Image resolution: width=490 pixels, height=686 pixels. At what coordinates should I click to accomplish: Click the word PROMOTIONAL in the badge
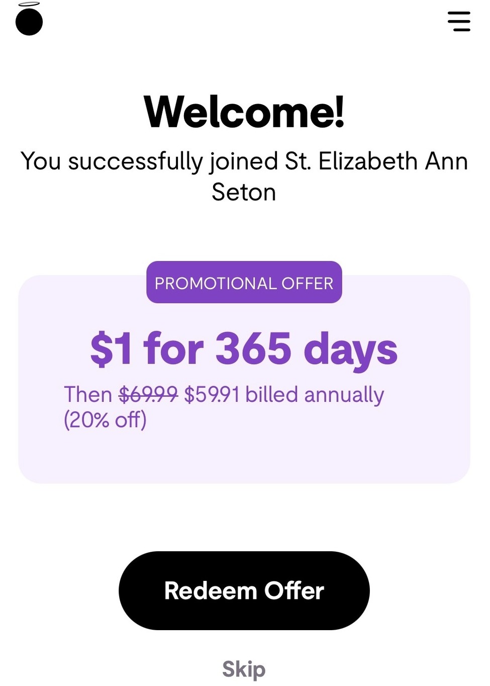[x=216, y=283]
